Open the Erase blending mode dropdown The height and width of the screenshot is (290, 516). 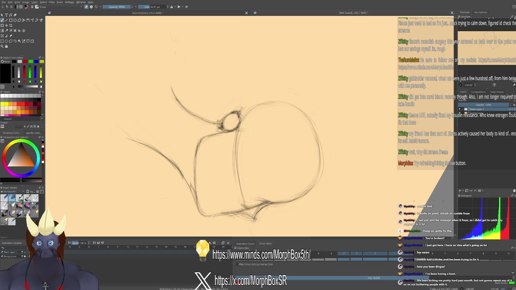60,7
